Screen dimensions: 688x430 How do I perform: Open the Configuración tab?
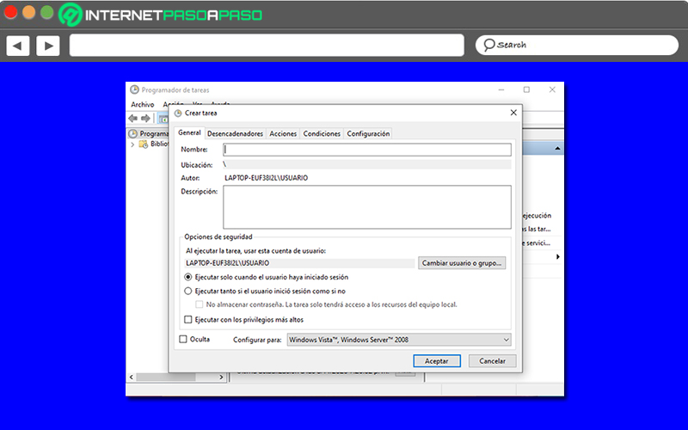point(368,134)
